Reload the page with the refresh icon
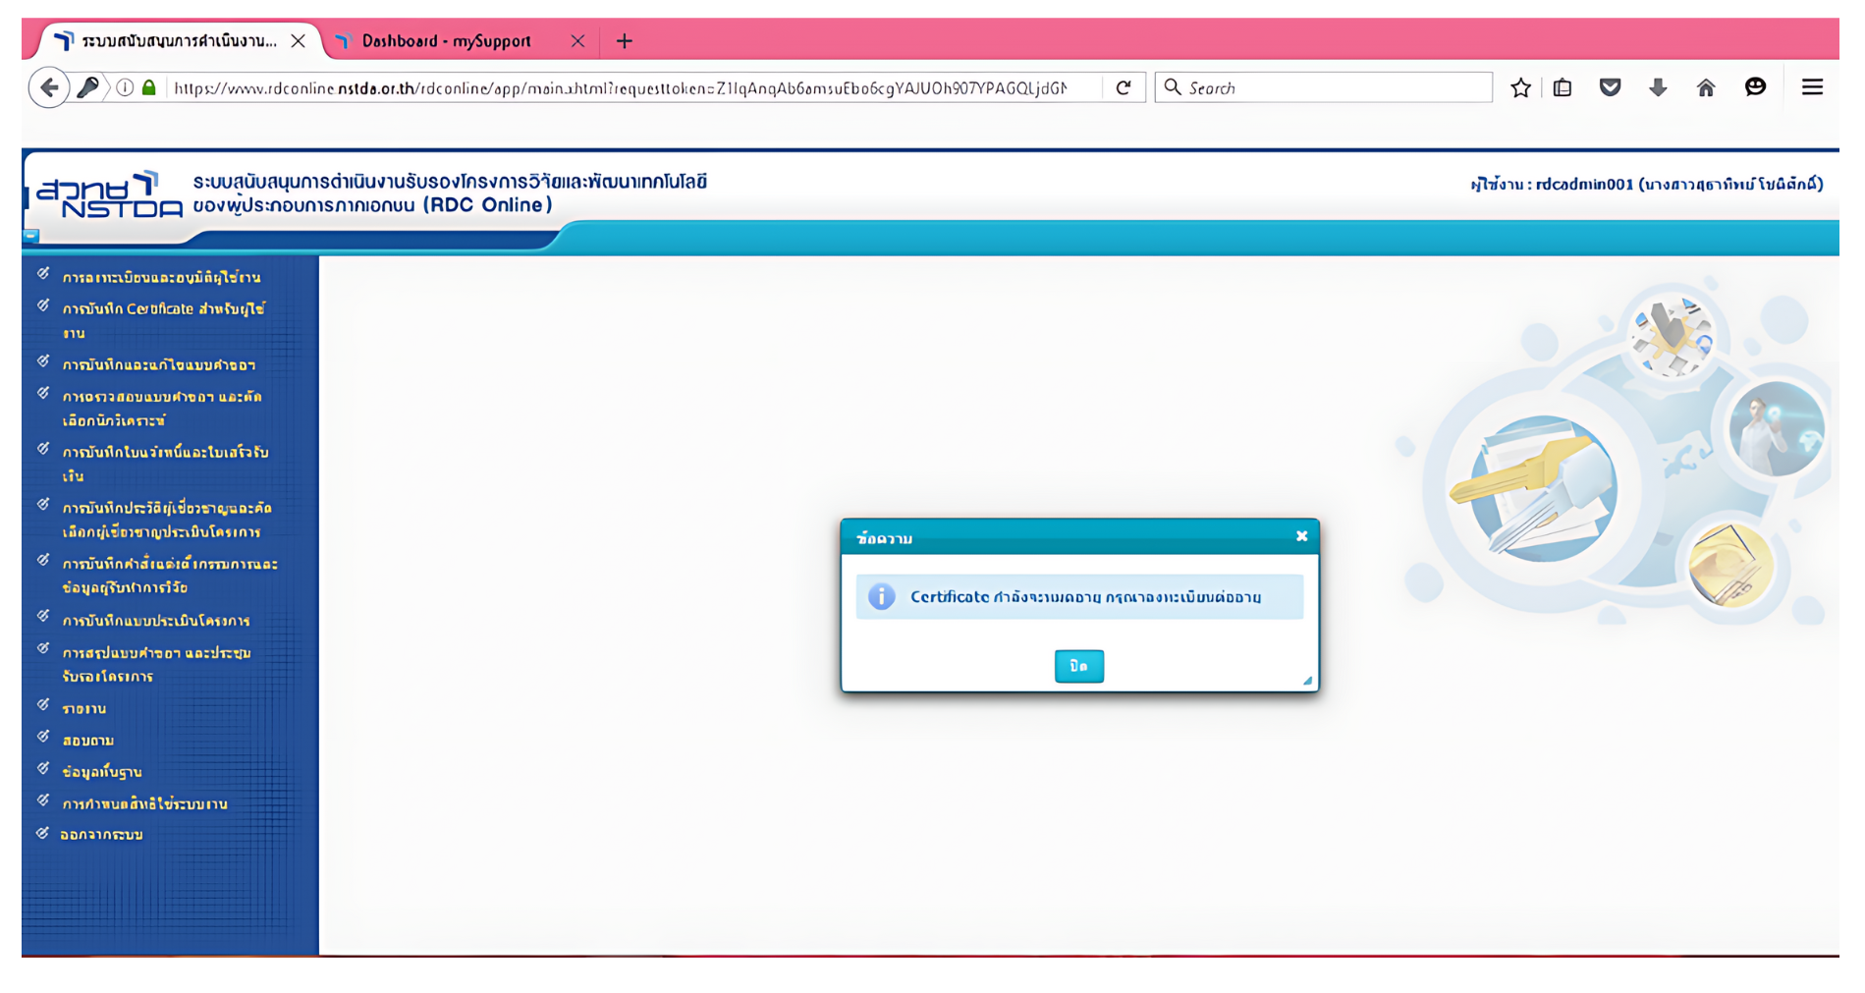This screenshot has width=1865, height=993. tap(1124, 88)
